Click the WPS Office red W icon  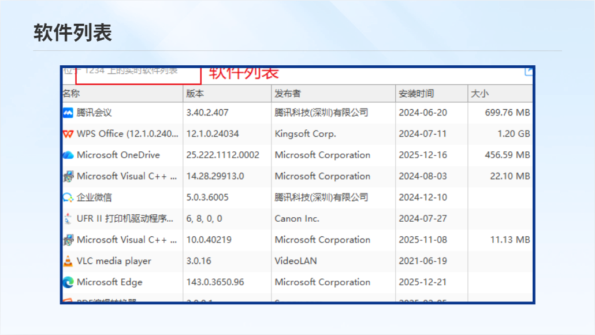click(68, 134)
